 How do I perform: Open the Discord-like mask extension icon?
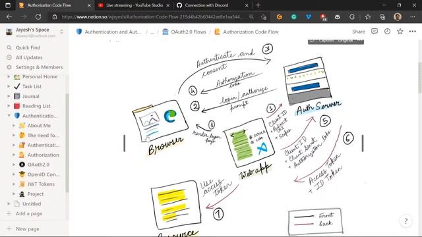(x=337, y=17)
